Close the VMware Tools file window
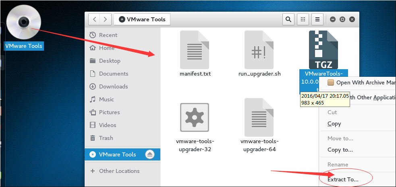 tap(352, 19)
